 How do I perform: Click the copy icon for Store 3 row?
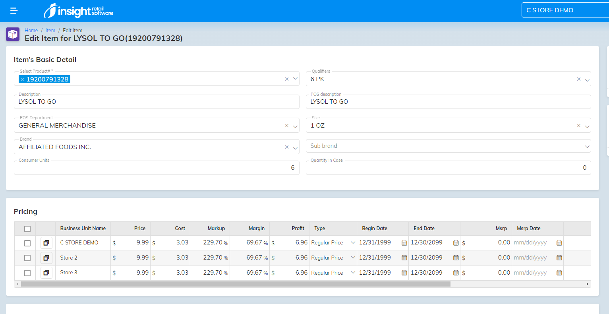pos(46,273)
